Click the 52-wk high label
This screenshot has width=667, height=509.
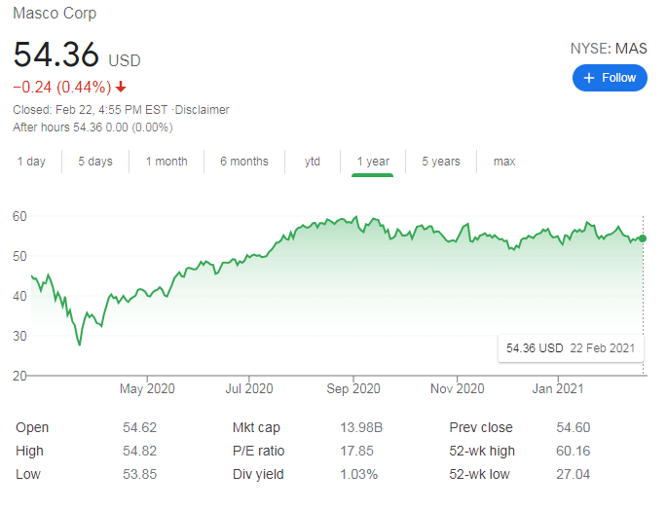point(482,451)
